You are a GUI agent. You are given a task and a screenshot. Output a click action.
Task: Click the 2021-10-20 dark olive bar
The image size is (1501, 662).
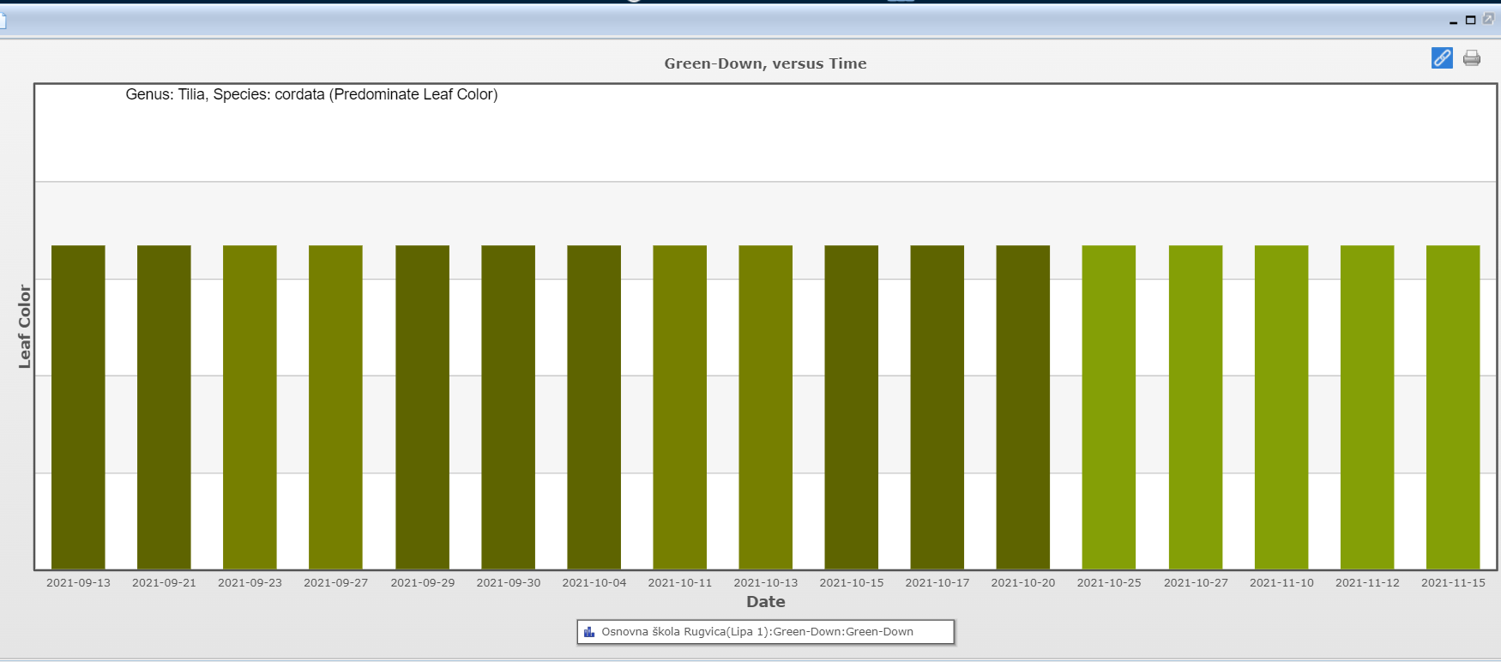click(1022, 407)
